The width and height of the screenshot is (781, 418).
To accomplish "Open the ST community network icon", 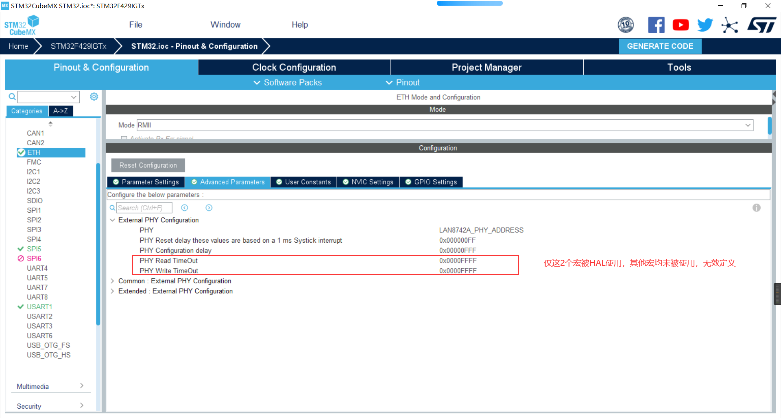I will click(730, 25).
